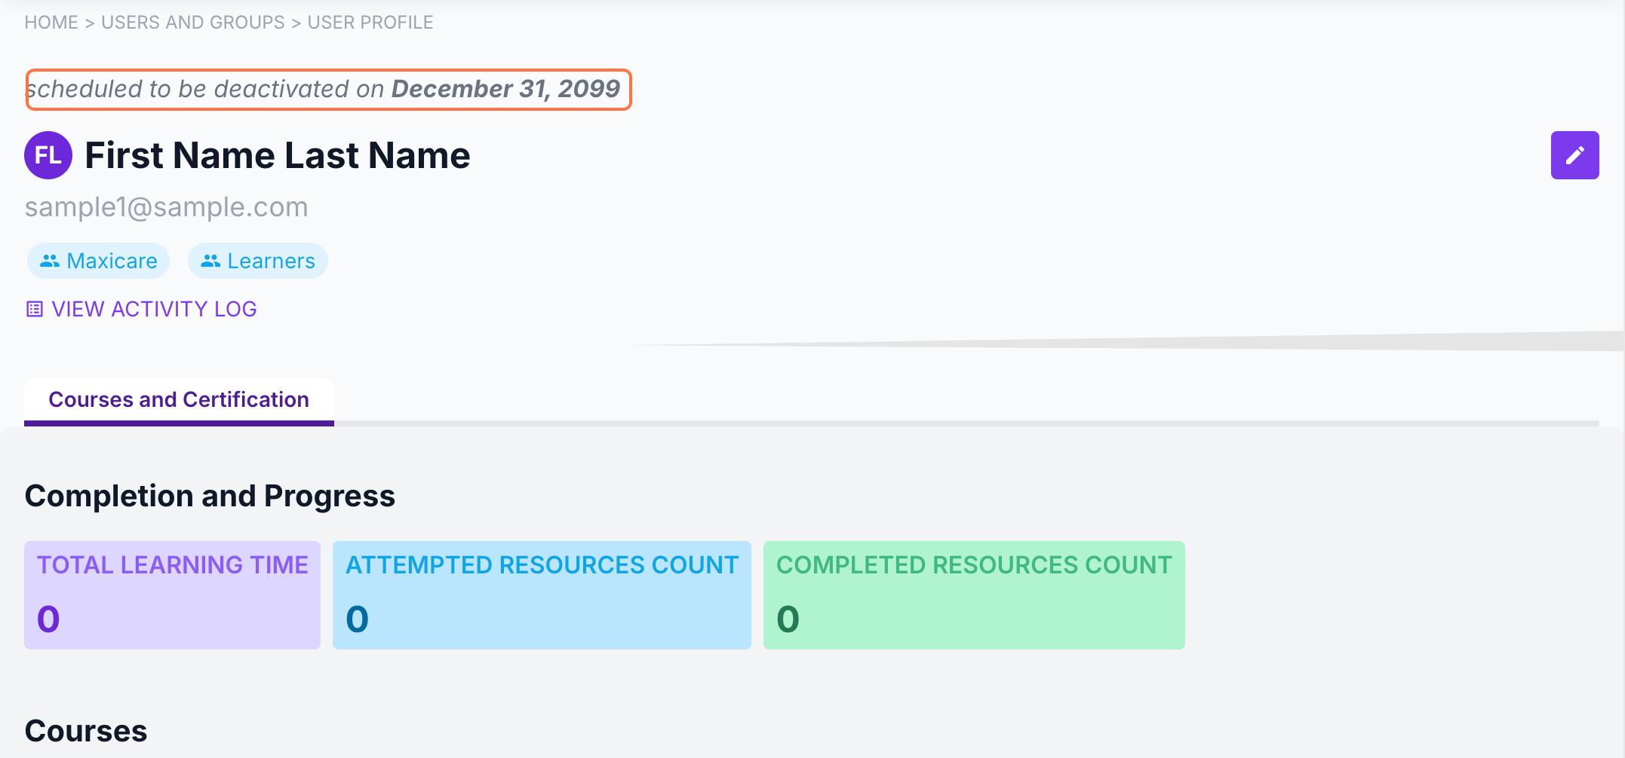Open the Maxicare group label

[x=112, y=261]
